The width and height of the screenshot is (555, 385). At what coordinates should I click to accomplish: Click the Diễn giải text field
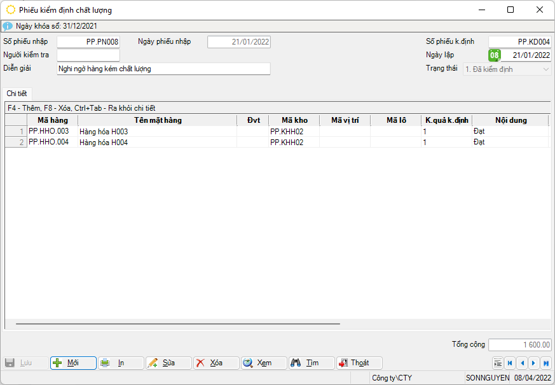coord(163,69)
